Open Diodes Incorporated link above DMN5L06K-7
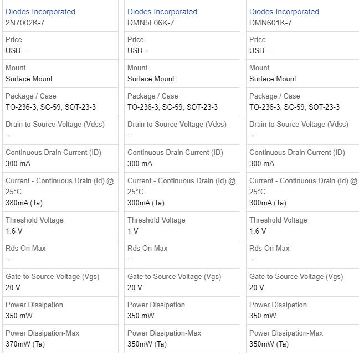Viewport: 359px width, 356px height. pos(162,12)
